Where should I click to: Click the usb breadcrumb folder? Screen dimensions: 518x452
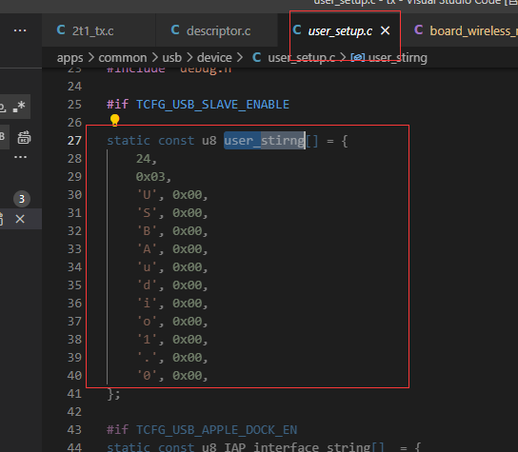171,58
